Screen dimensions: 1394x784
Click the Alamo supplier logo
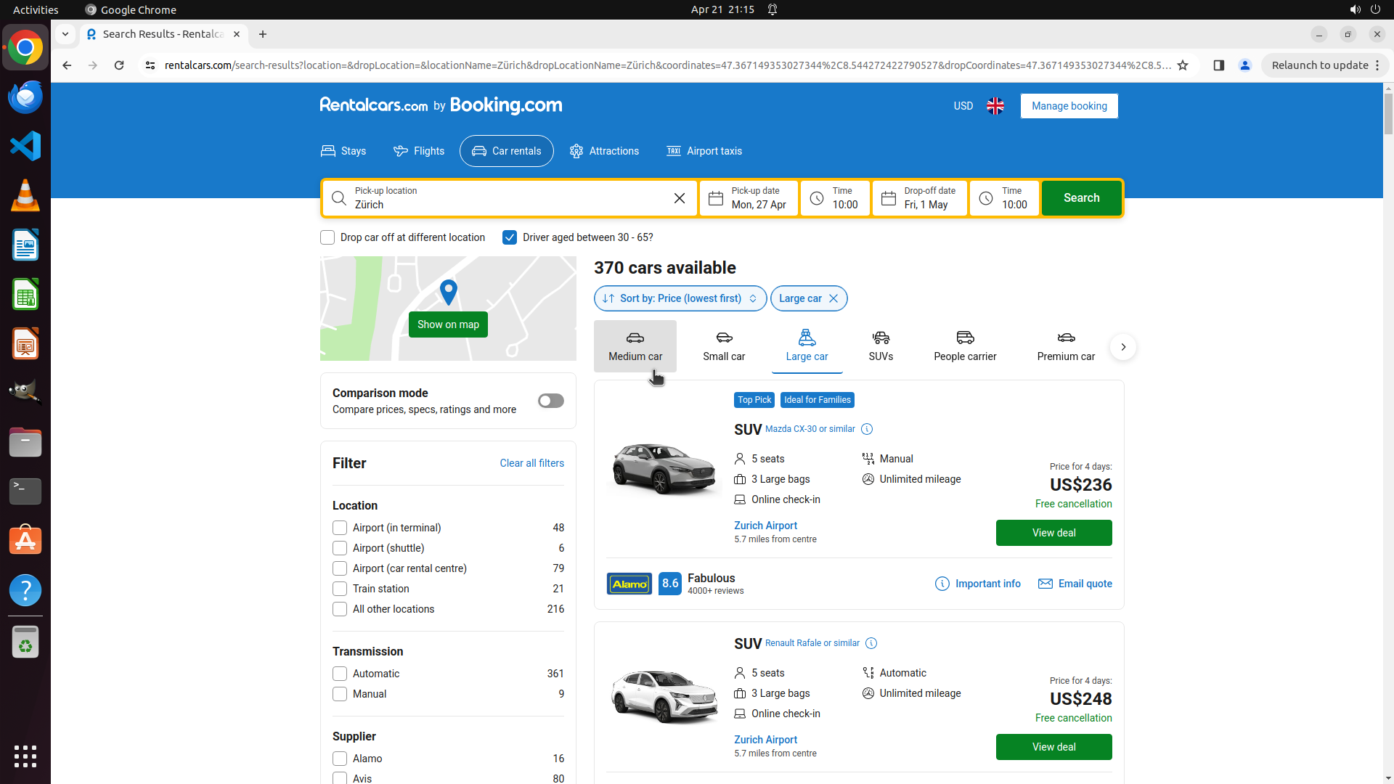(629, 584)
